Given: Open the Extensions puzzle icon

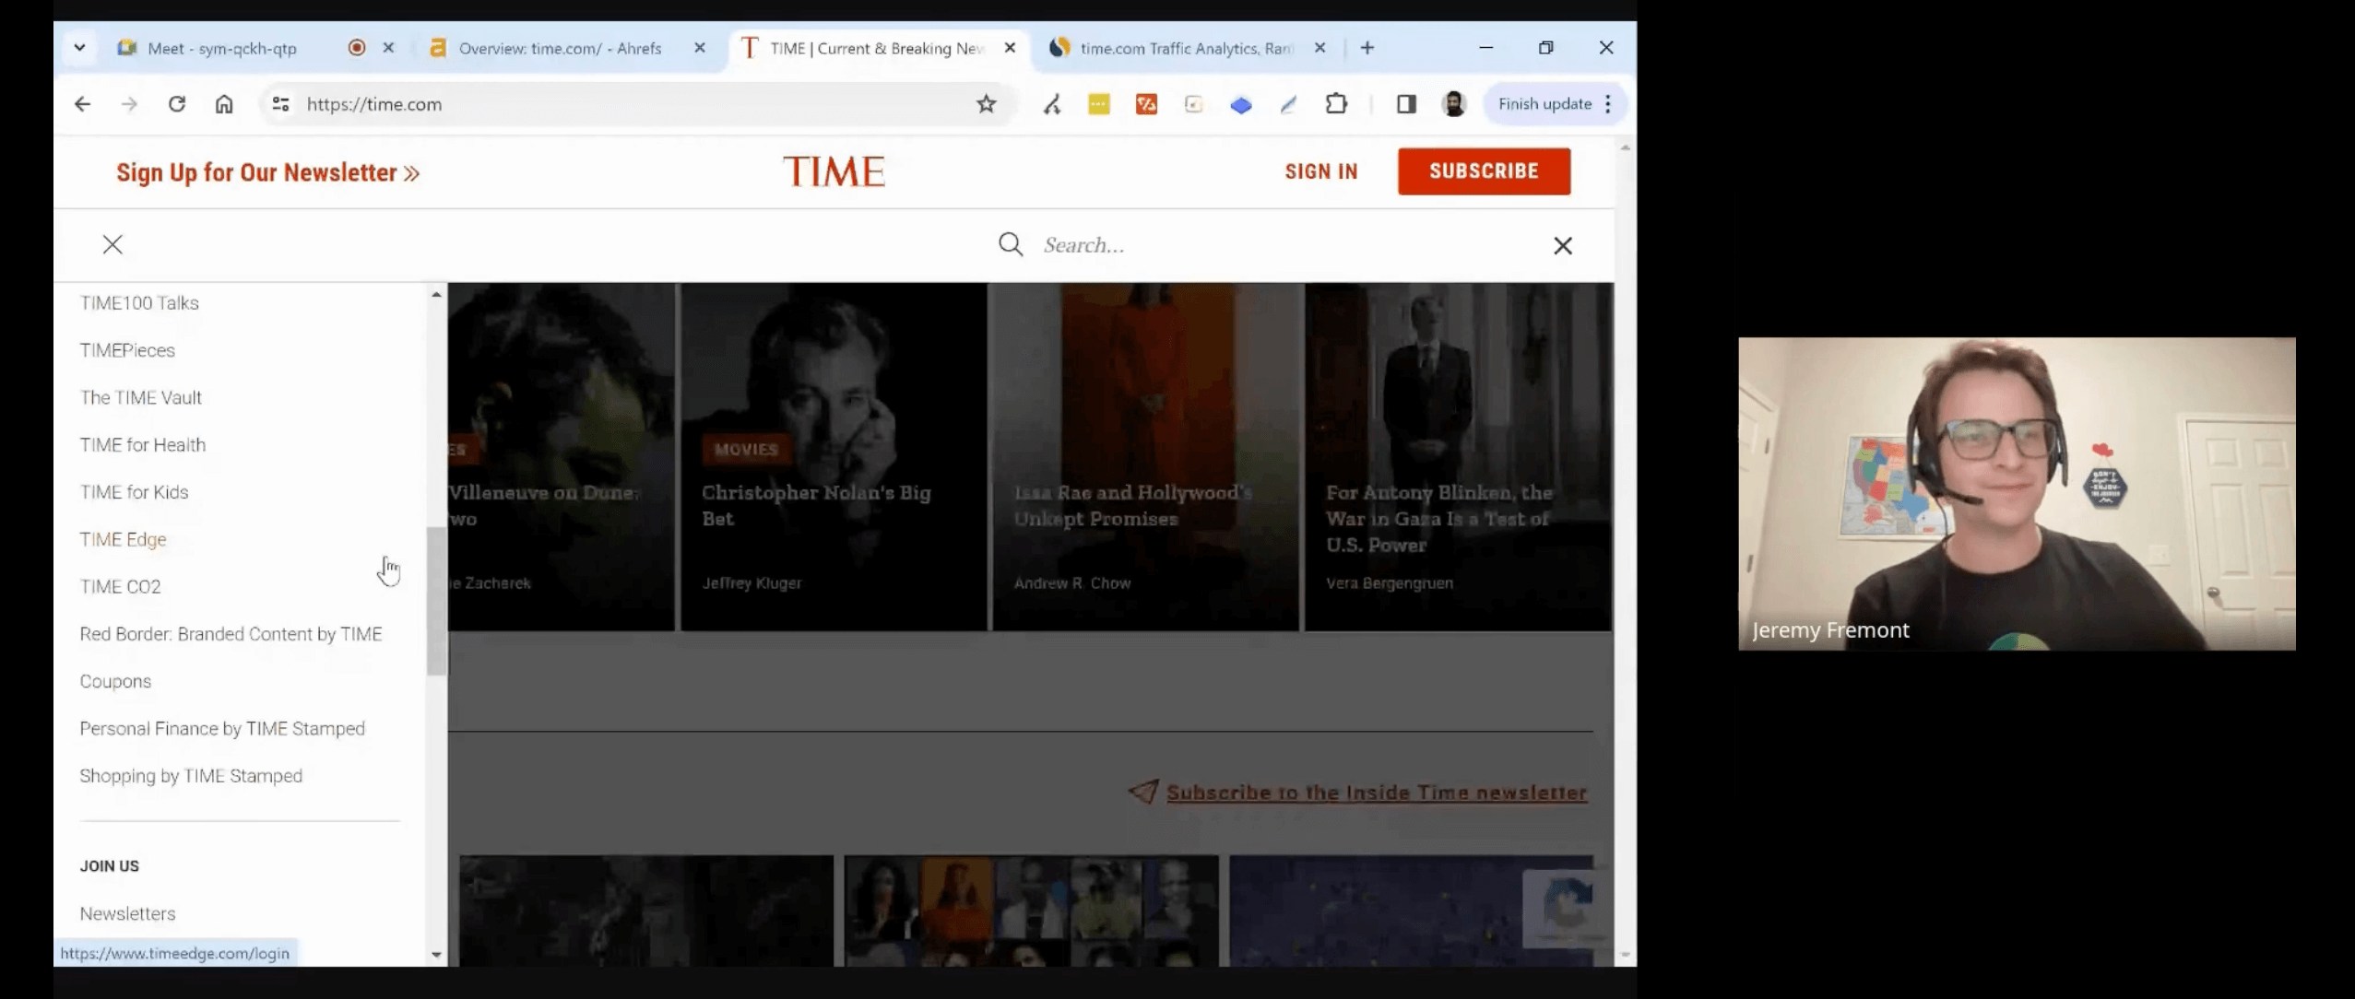Looking at the screenshot, I should 1335,104.
